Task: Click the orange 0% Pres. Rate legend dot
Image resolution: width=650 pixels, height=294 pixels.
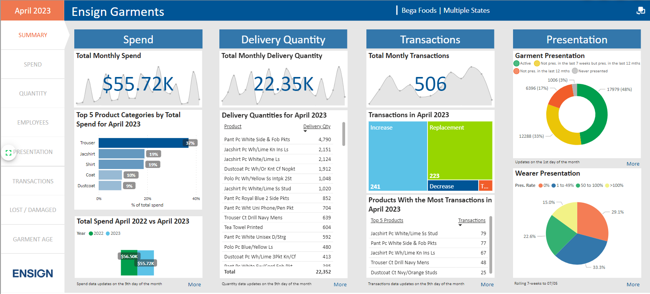Action: pos(541,185)
